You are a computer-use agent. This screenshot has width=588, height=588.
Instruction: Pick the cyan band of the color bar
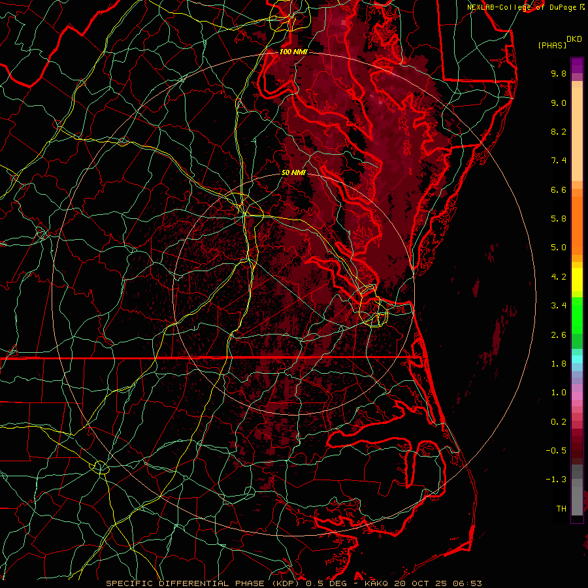click(577, 359)
